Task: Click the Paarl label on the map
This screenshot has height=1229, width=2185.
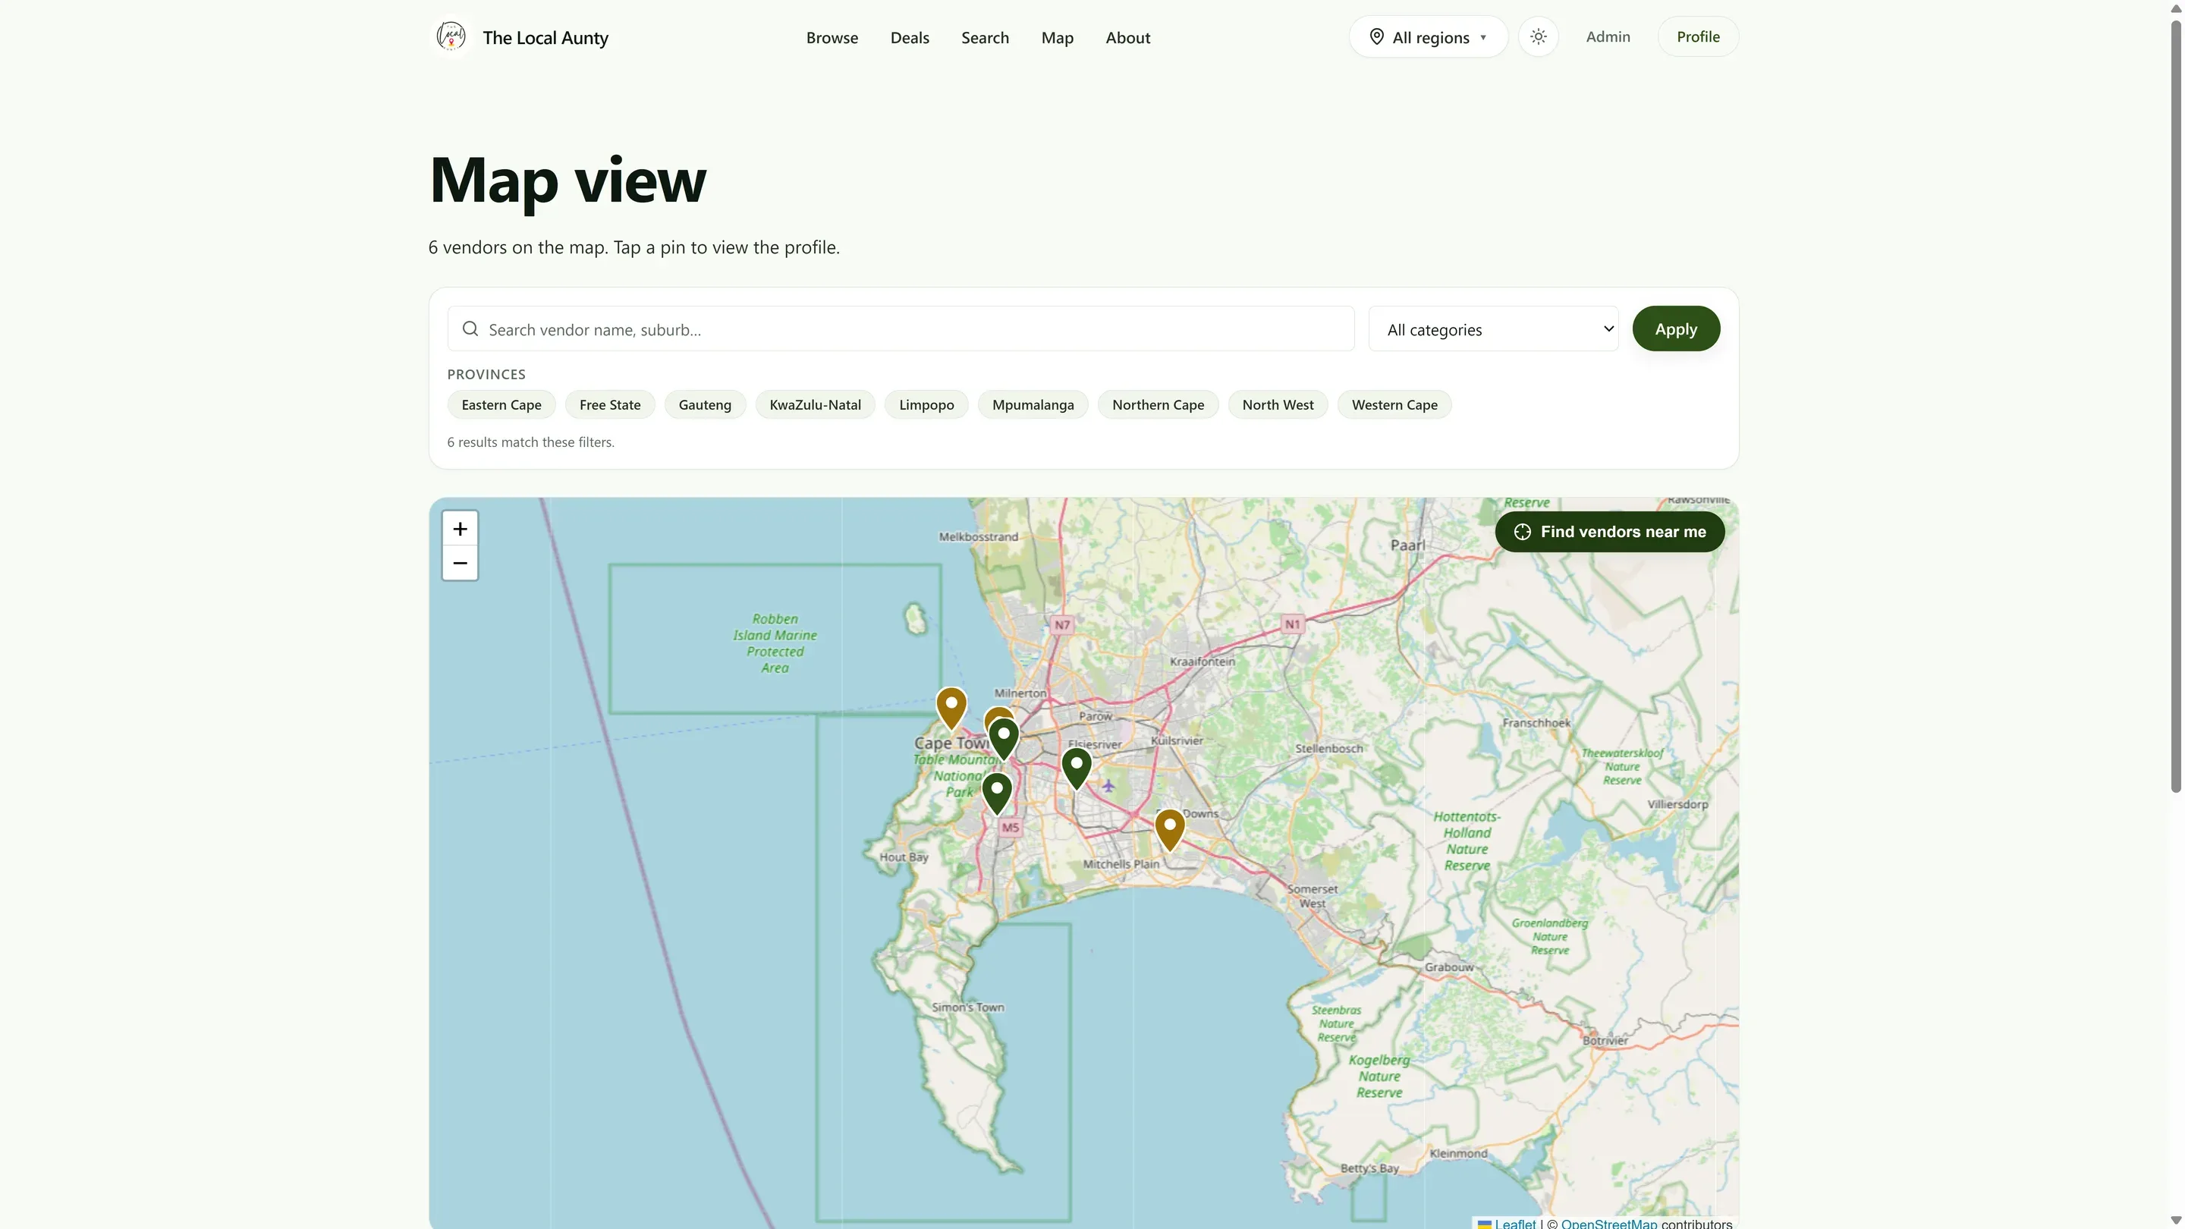Action: click(1408, 545)
